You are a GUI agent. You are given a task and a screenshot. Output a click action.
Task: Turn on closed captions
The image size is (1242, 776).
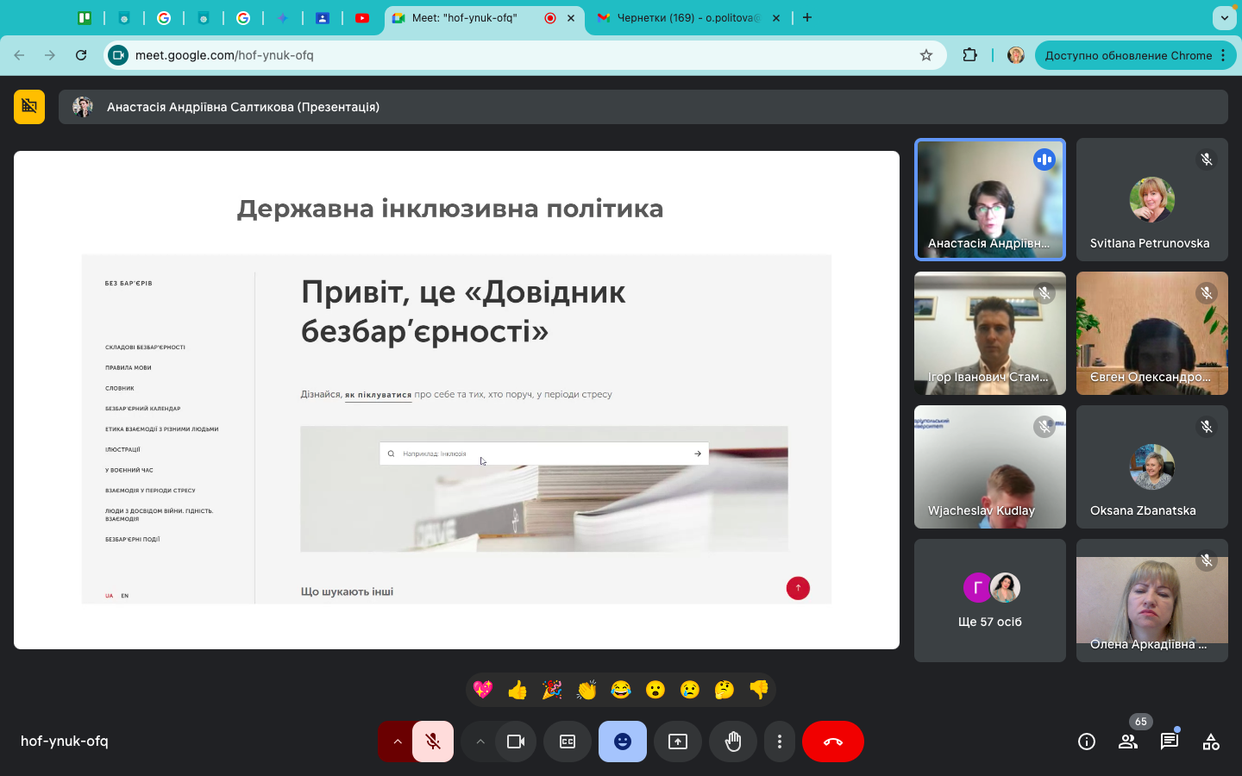[x=568, y=742]
